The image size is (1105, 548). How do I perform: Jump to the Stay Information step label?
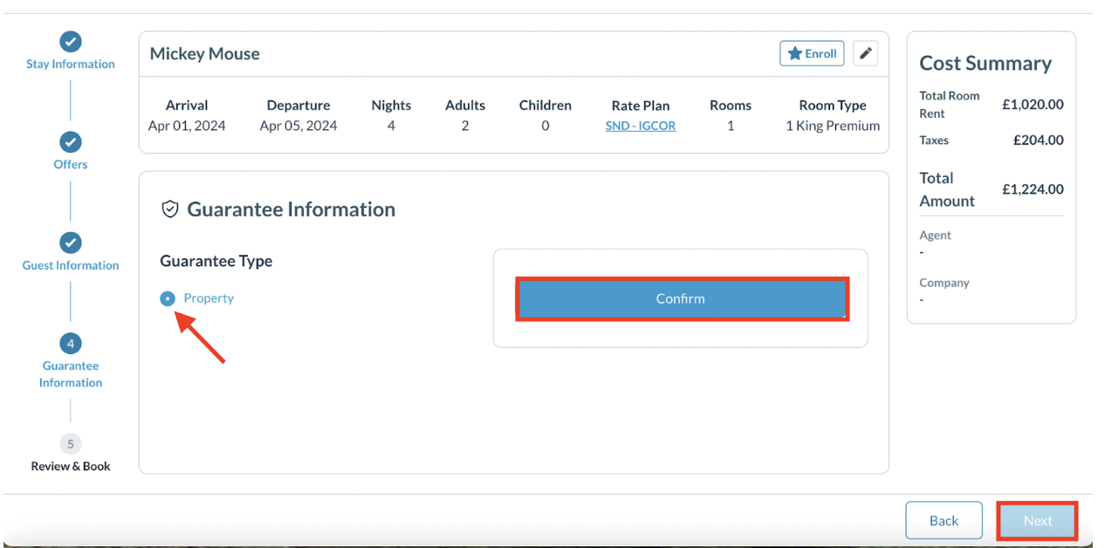pos(70,64)
